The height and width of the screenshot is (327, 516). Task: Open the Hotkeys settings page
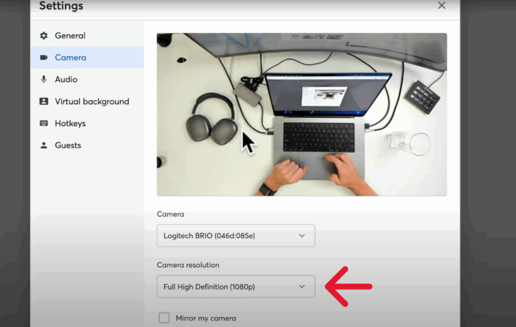point(70,123)
